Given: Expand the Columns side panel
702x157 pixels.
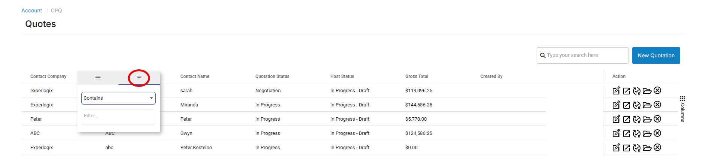Looking at the screenshot, I should (x=682, y=109).
